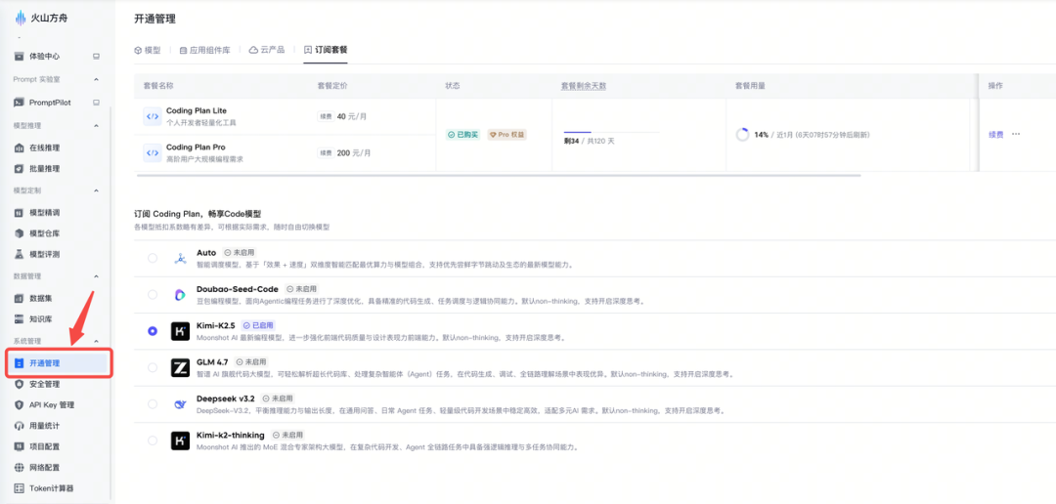Image resolution: width=1056 pixels, height=504 pixels.
Task: Open the more actions ellipsis menu
Action: (1016, 135)
